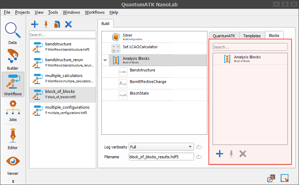Click the Bandstructure block icon
The width and height of the screenshot is (299, 185).
[x=123, y=72]
